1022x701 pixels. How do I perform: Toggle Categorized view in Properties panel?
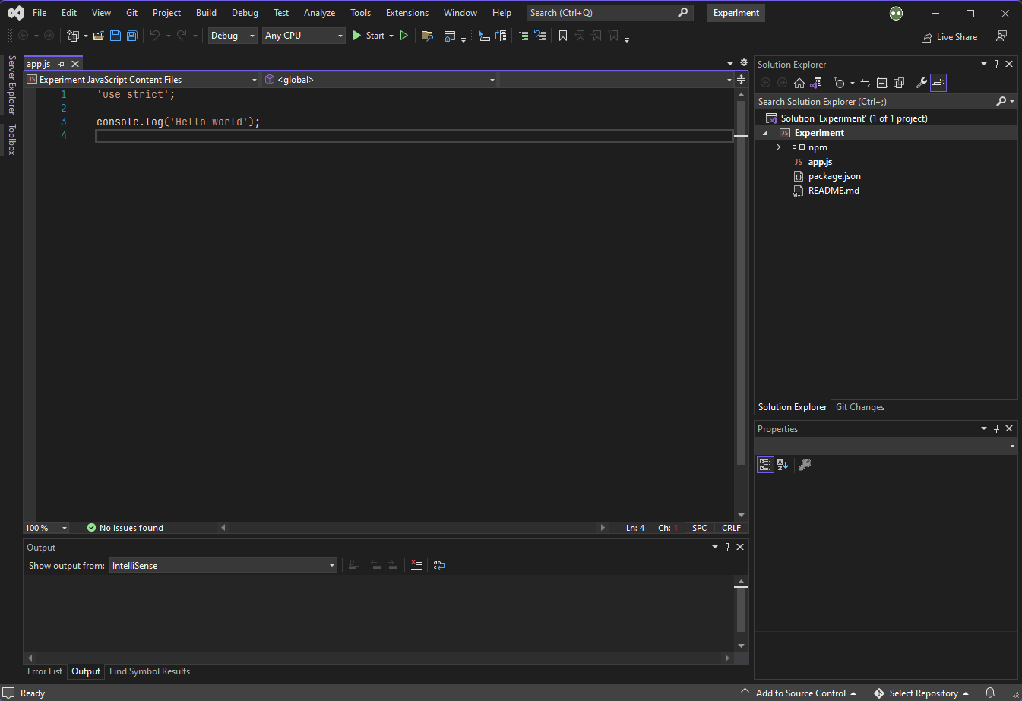[765, 465]
